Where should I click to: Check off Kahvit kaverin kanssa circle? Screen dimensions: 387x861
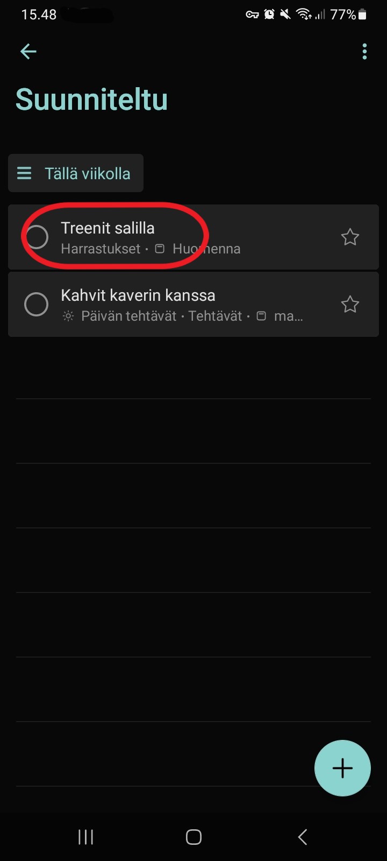click(x=37, y=305)
